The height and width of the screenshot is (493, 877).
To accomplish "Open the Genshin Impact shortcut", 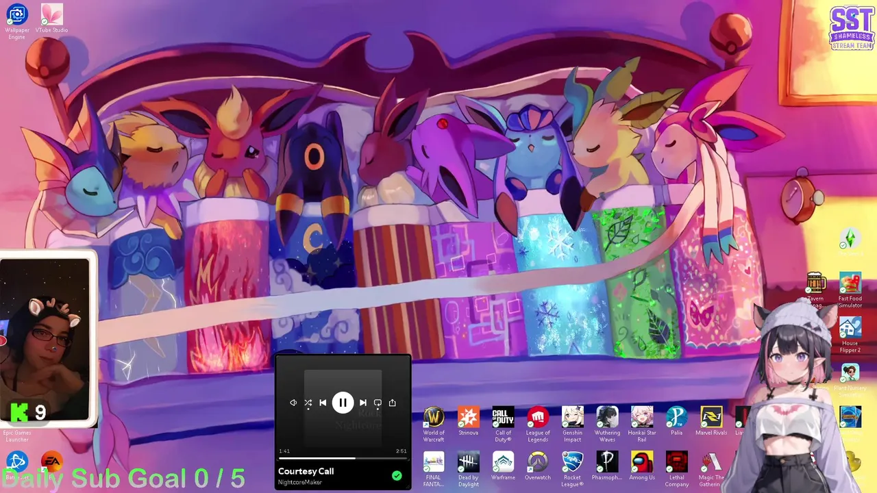I will point(573,425).
